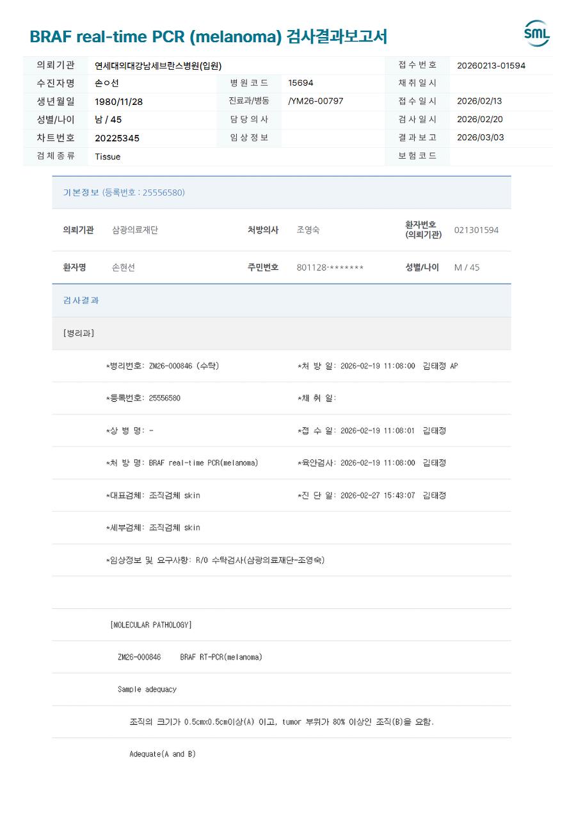The height and width of the screenshot is (813, 576).
Task: Click the *상병명 line
Action: click(x=129, y=430)
